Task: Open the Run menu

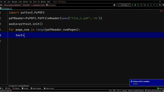Action: pos(31,2)
